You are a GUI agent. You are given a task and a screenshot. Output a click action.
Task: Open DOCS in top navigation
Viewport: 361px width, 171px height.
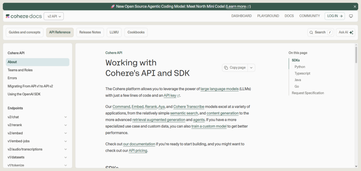[289, 16]
